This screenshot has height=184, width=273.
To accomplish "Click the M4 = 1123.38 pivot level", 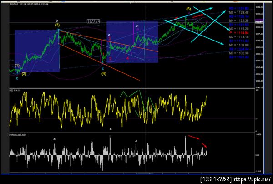I will point(239,21).
